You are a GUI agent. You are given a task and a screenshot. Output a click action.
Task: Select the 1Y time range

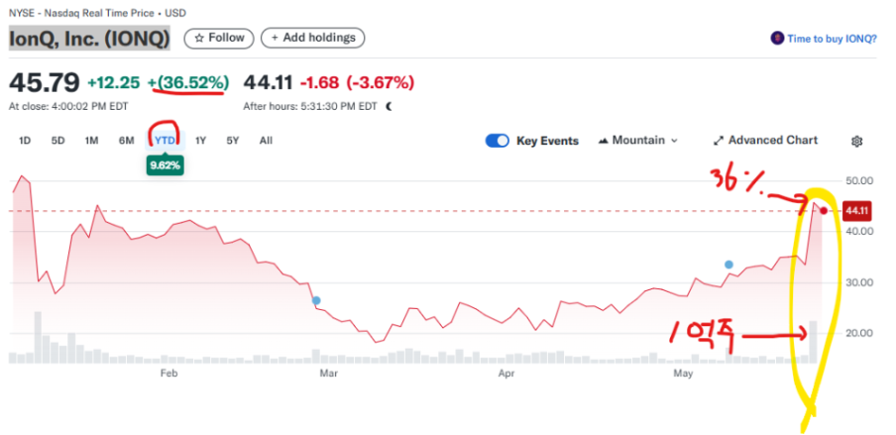click(200, 140)
